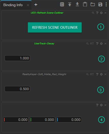Click the download arrow icon in toolbar

(77, 4)
